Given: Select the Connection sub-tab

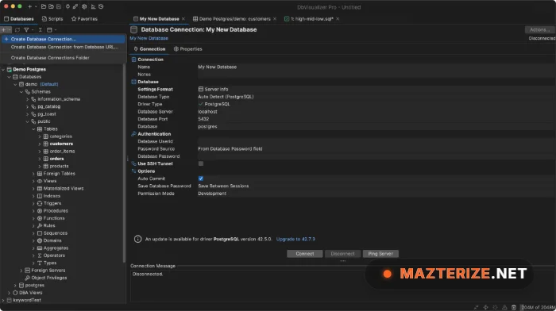Looking at the screenshot, I should (149, 49).
